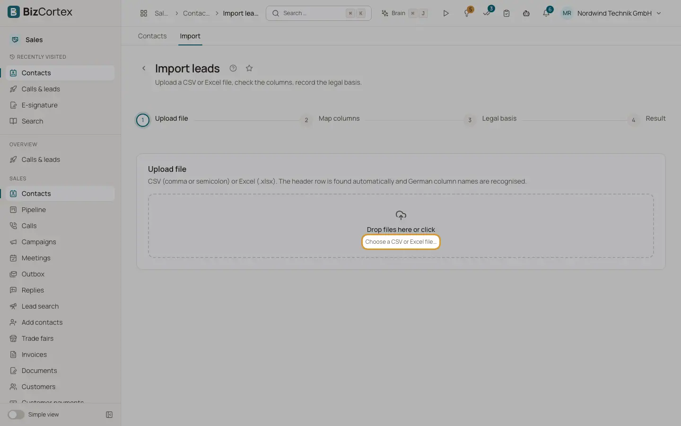Collapse the sidebar using the panel icon

click(109, 415)
